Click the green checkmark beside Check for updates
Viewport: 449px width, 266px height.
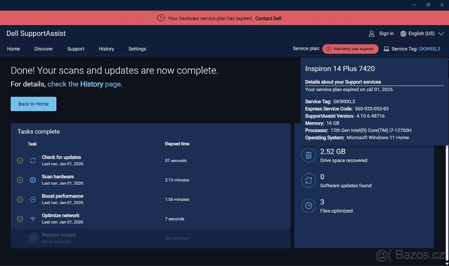(x=20, y=161)
